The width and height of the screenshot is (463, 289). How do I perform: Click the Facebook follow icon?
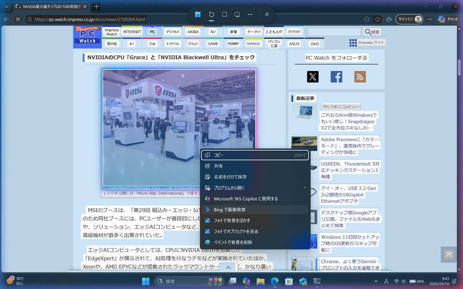tap(336, 77)
